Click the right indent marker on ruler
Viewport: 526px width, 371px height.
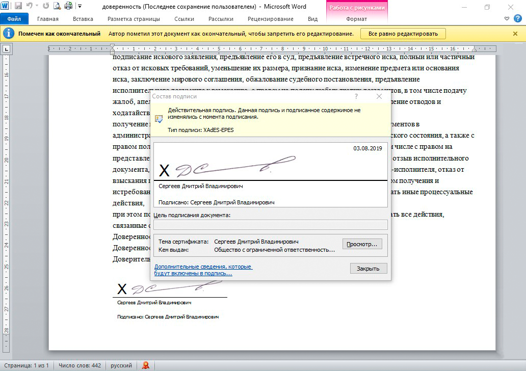point(474,49)
